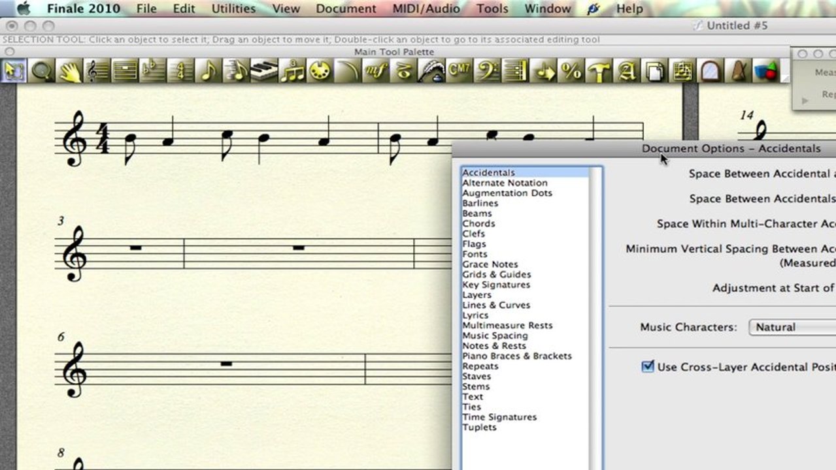
Task: Open the Utilities menu
Action: 233,8
